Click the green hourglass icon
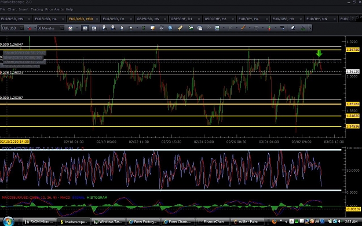This screenshot has width=362, height=226. [x=144, y=28]
